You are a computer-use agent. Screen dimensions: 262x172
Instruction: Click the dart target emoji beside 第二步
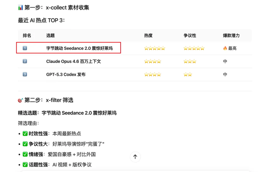pos(20,100)
